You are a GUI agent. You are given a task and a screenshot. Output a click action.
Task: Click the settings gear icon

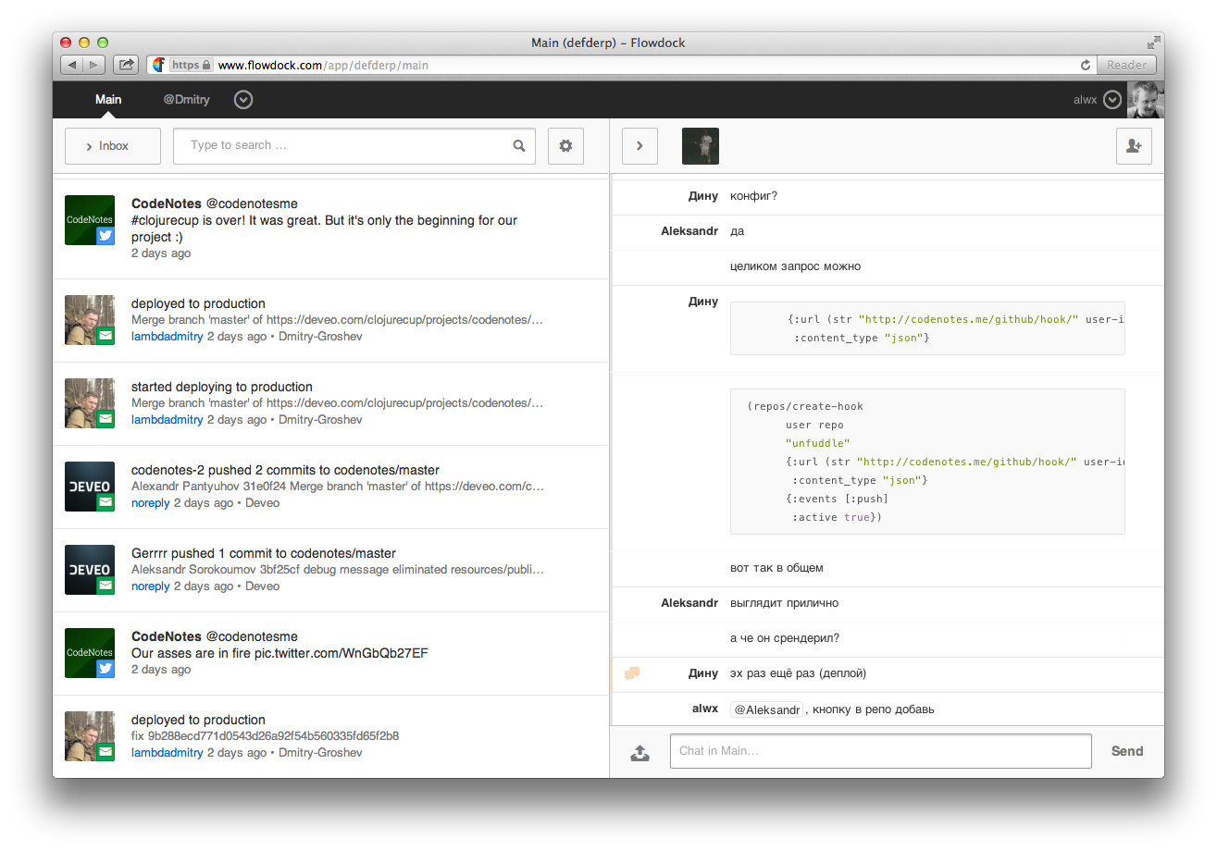pyautogui.click(x=566, y=146)
